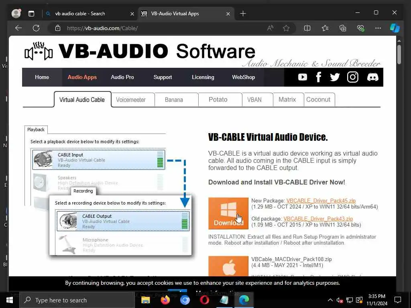Click VBCable_MACDriver_Pack108.zip text
This screenshot has width=411, height=308.
[x=291, y=259]
